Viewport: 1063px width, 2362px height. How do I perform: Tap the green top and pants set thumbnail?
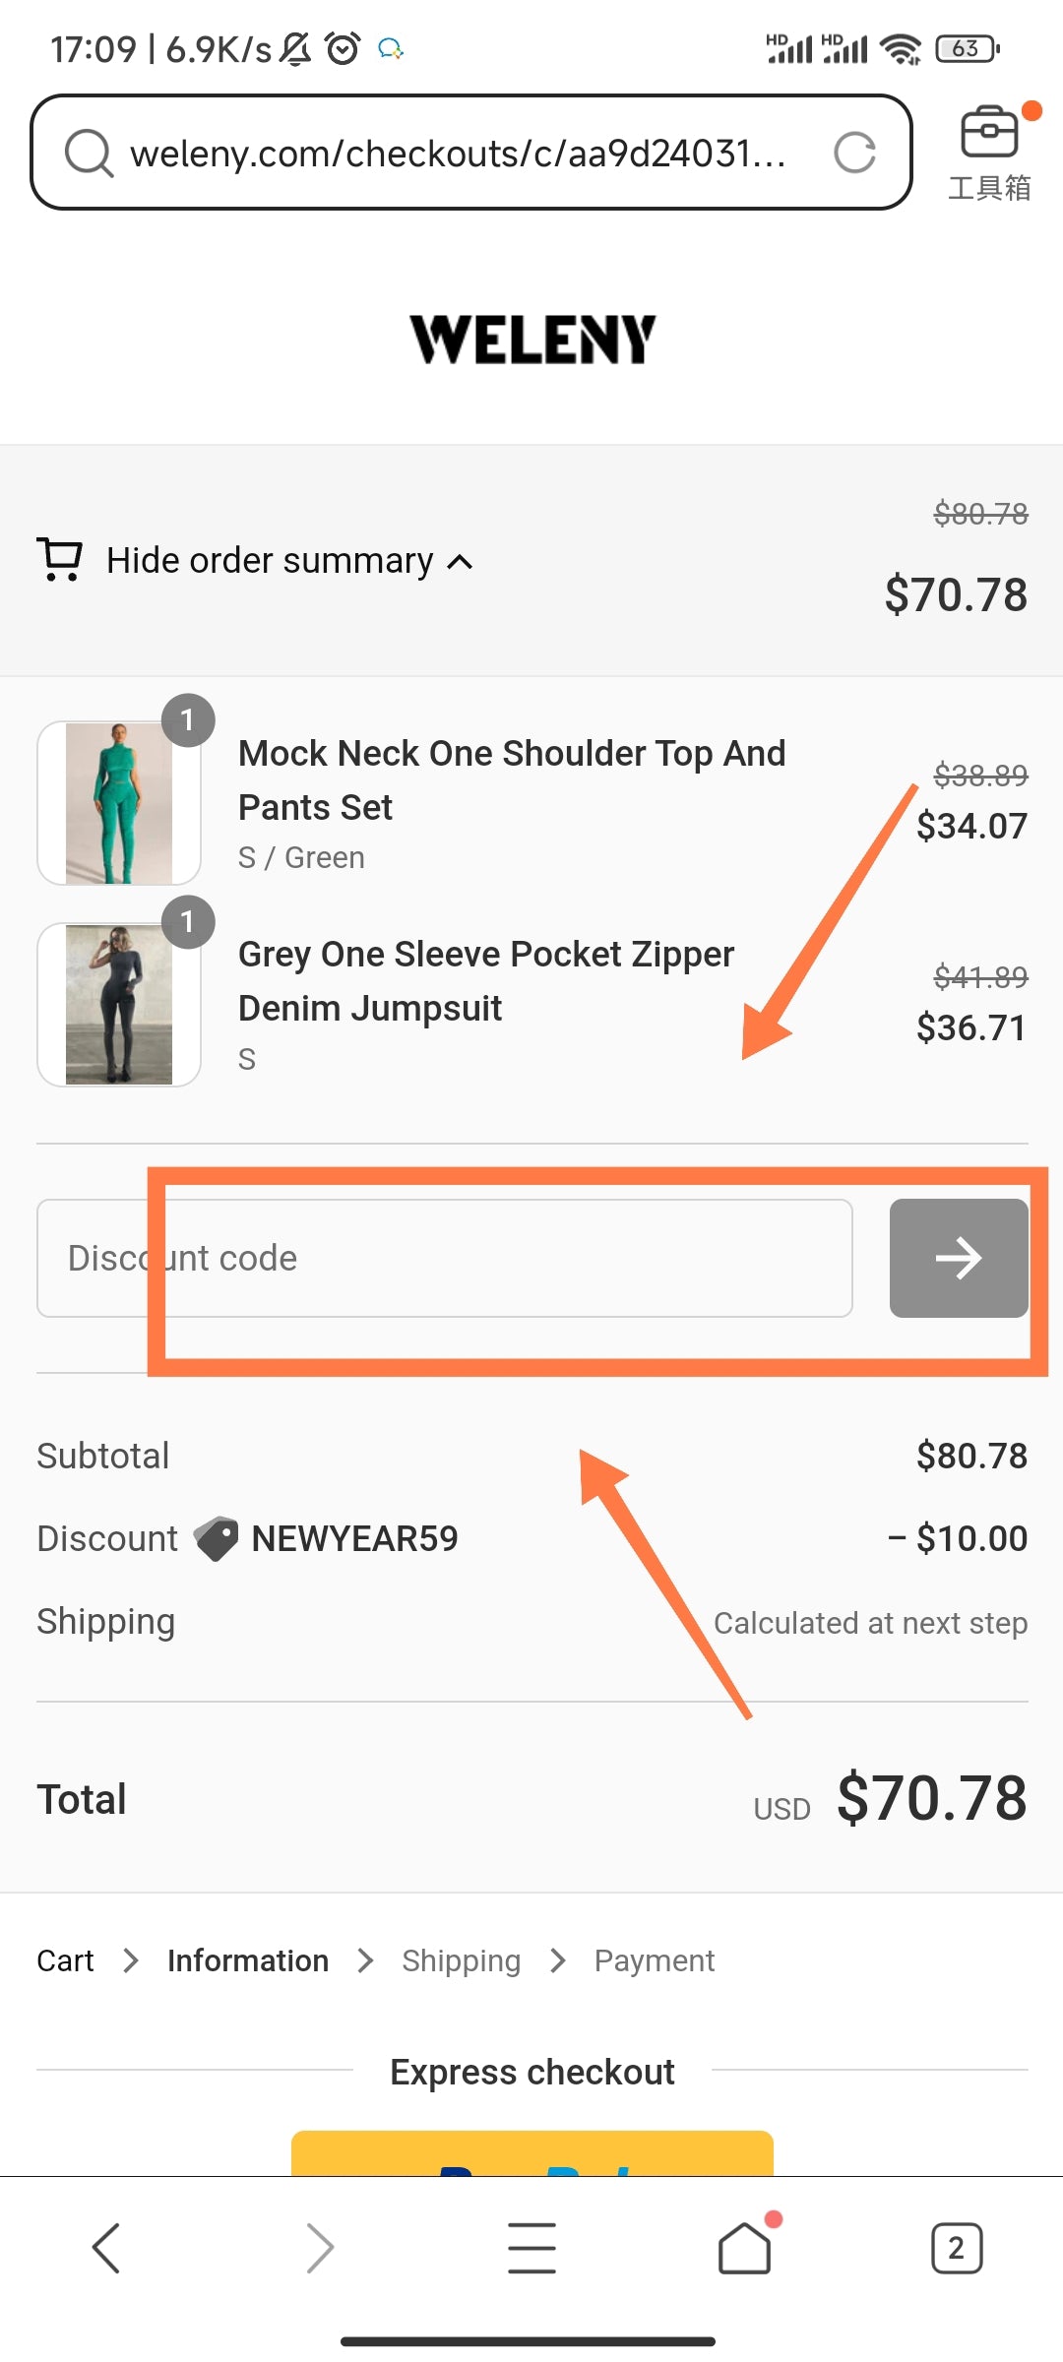(x=119, y=803)
